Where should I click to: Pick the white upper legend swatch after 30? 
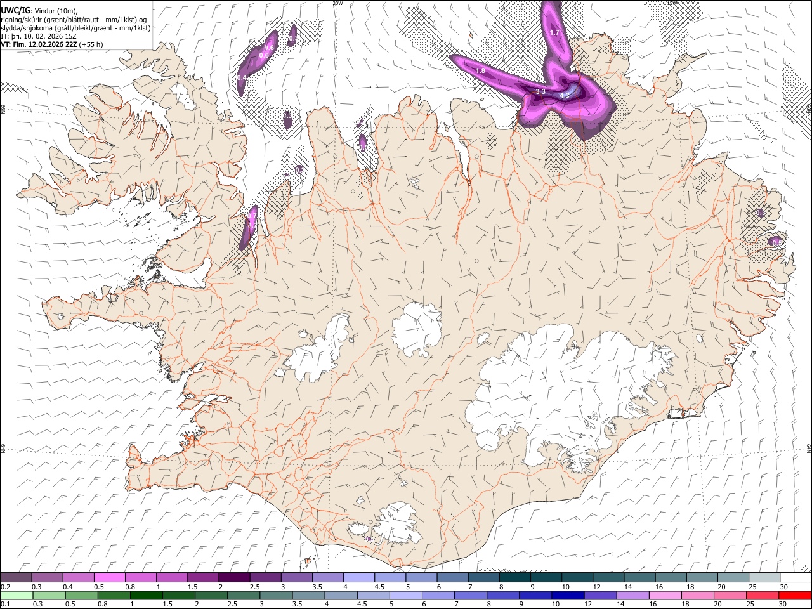click(x=796, y=578)
